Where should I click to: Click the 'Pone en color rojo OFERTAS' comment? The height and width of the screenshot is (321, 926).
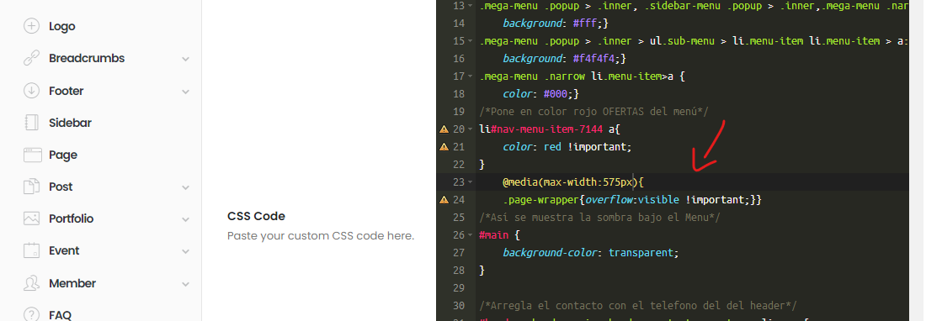(x=593, y=111)
